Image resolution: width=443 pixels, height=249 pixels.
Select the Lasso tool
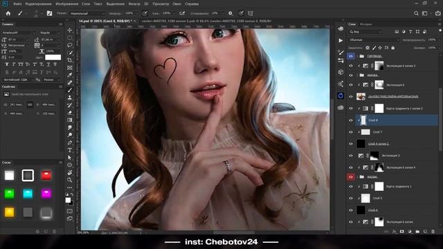(x=70, y=45)
